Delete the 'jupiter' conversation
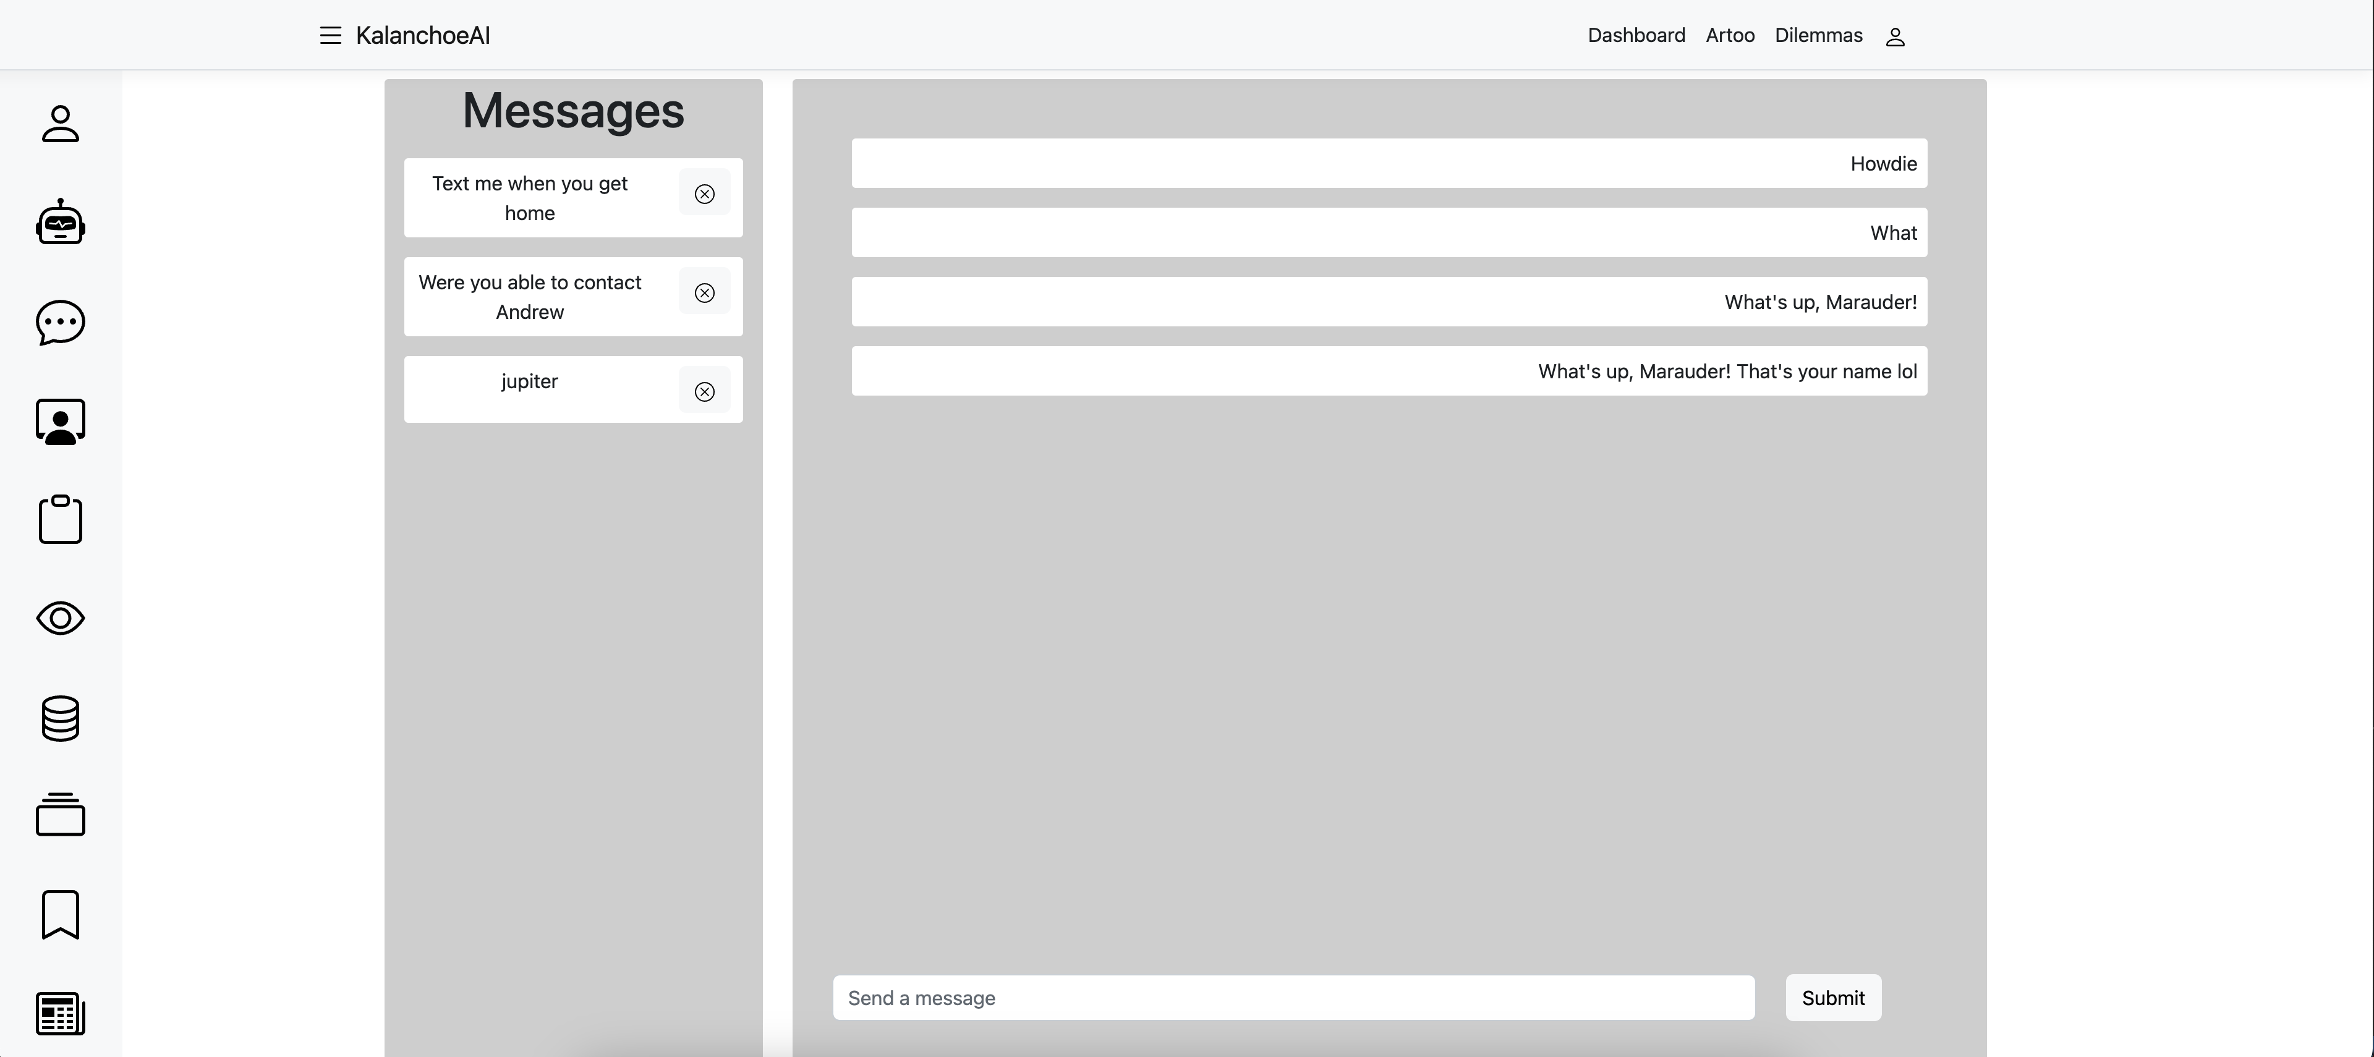 click(x=704, y=392)
